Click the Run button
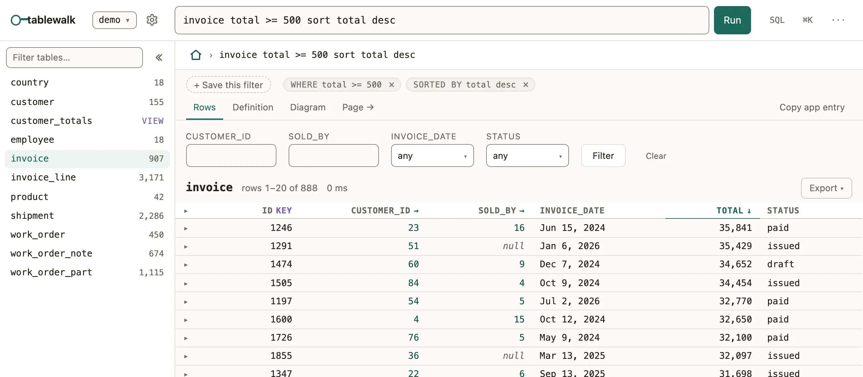The image size is (863, 377). [732, 20]
